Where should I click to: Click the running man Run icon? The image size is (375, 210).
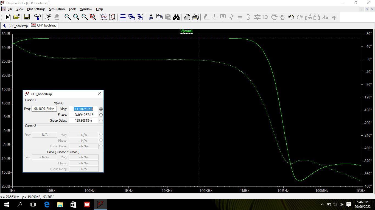coord(48,17)
